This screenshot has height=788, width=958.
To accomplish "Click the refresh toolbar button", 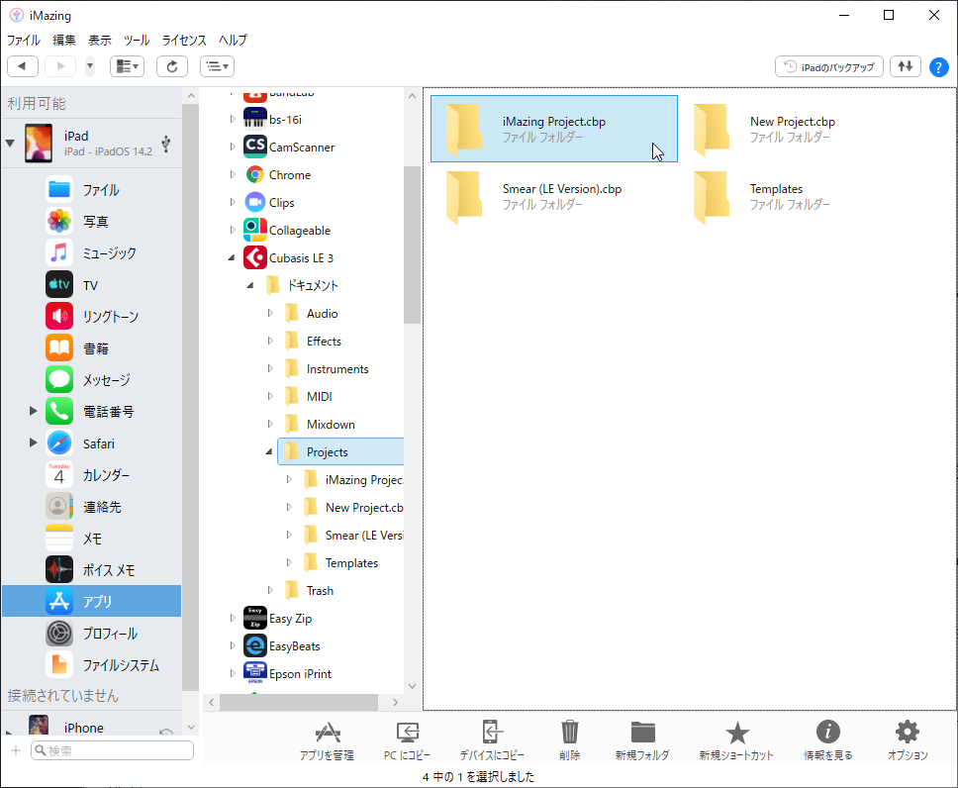I will (171, 66).
